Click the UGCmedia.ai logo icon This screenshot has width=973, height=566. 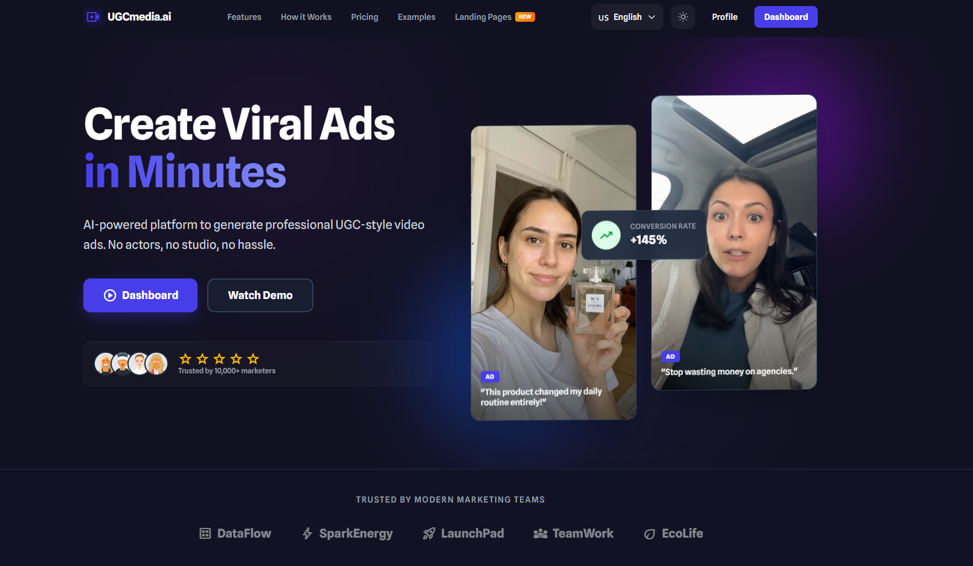click(x=92, y=16)
